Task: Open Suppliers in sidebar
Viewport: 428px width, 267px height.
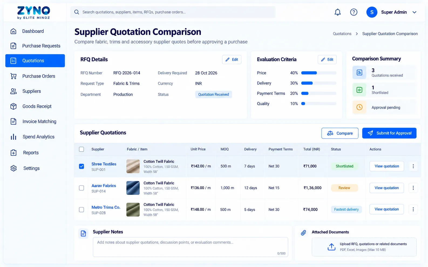Action: click(x=35, y=91)
